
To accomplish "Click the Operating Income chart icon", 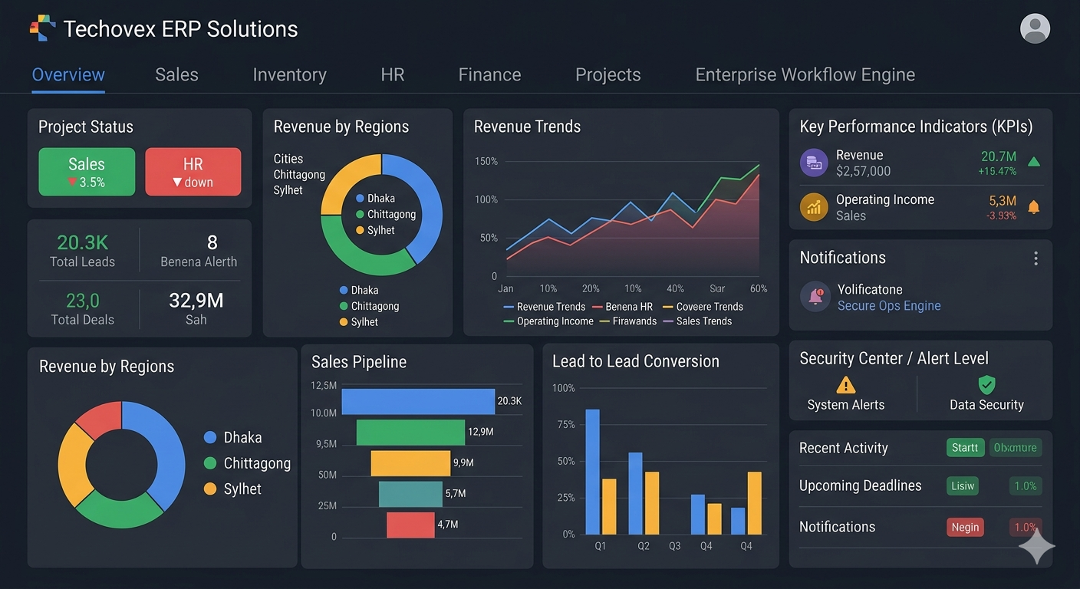I will coord(814,207).
